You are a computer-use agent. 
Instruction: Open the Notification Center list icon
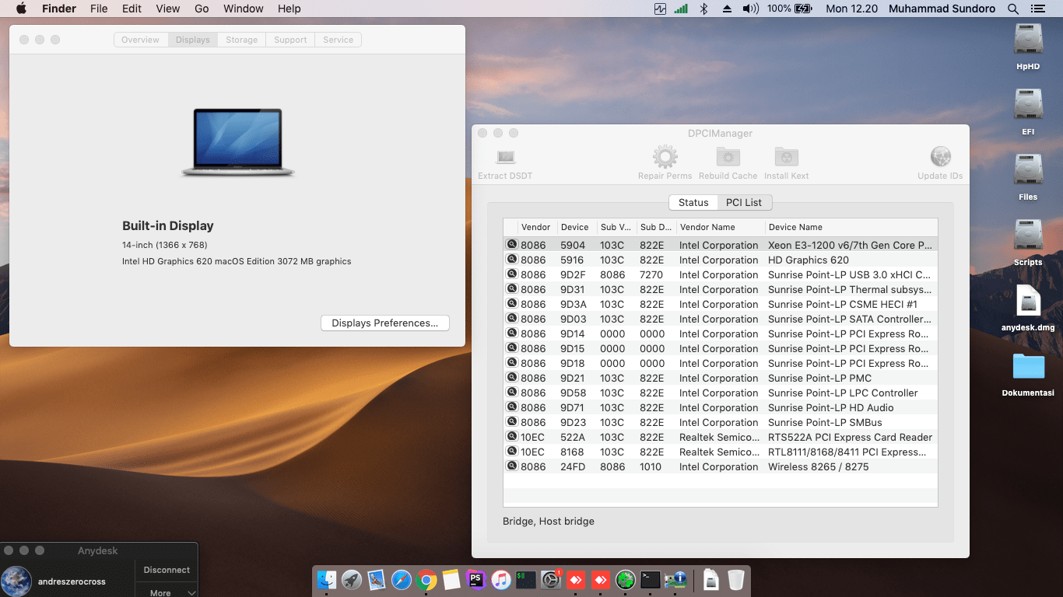point(1037,9)
